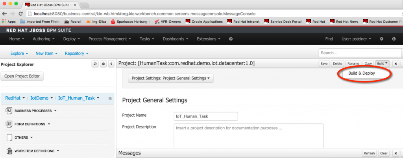Open the Imported From Firefox bookmark folder
This screenshot has height=158, width=403.
point(40,22)
